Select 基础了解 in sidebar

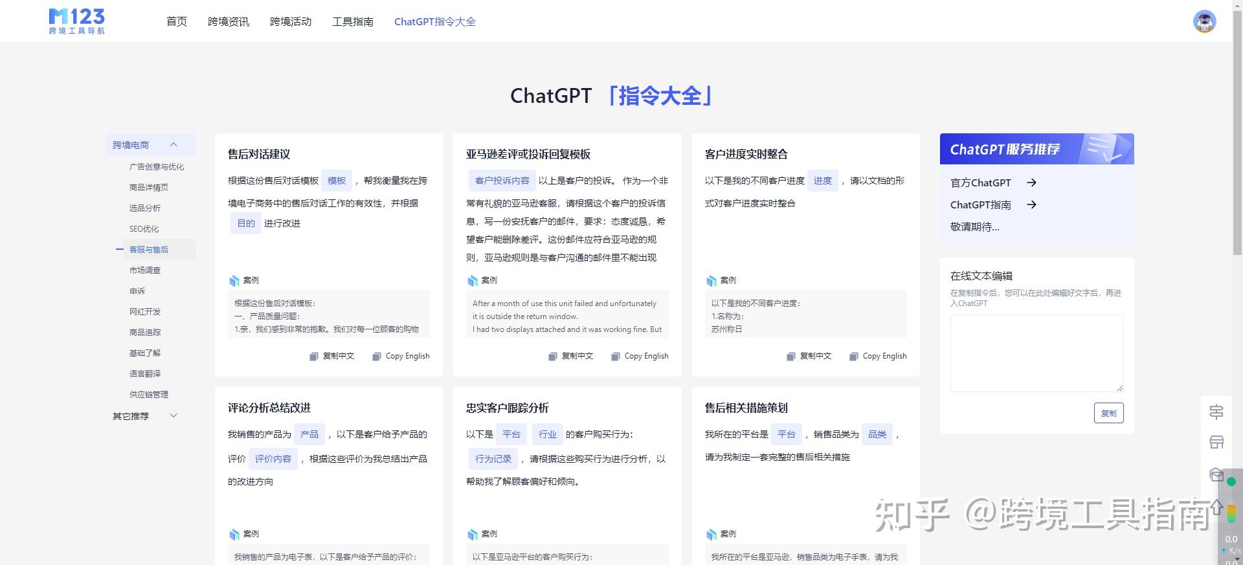[x=145, y=353]
